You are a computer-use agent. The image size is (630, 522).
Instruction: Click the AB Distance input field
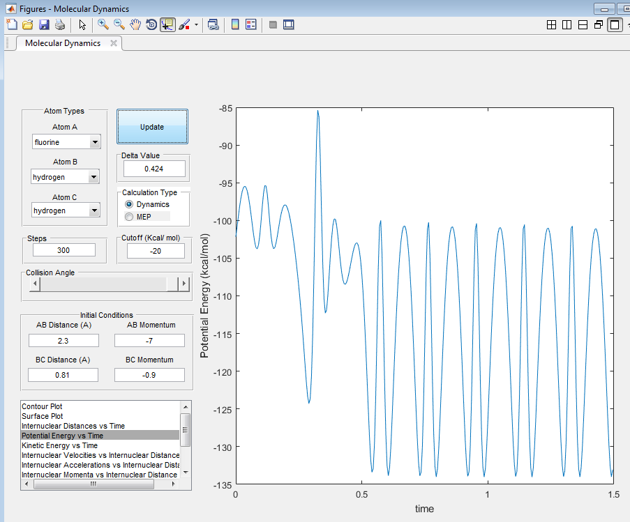point(63,341)
